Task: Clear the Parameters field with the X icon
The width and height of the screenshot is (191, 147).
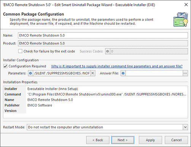Action: point(93,73)
